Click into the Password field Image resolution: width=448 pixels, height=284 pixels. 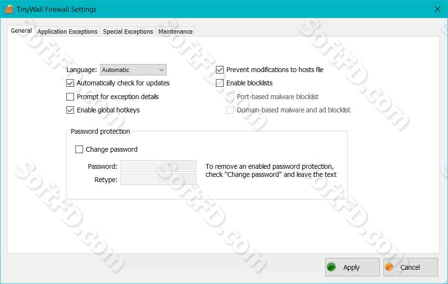(x=159, y=166)
